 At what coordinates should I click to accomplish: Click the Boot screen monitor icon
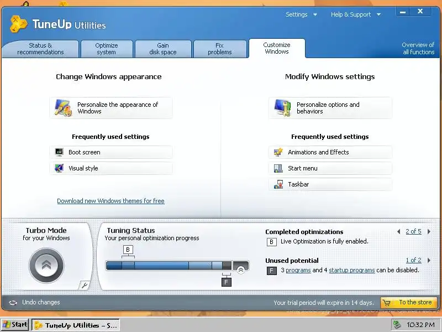click(59, 152)
